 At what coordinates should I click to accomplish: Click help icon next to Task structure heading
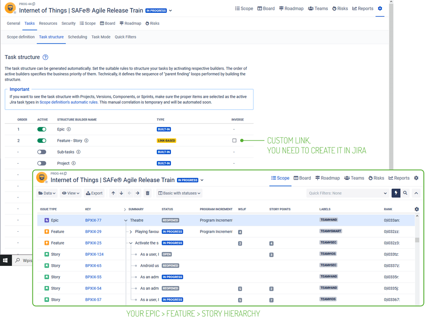(x=45, y=57)
